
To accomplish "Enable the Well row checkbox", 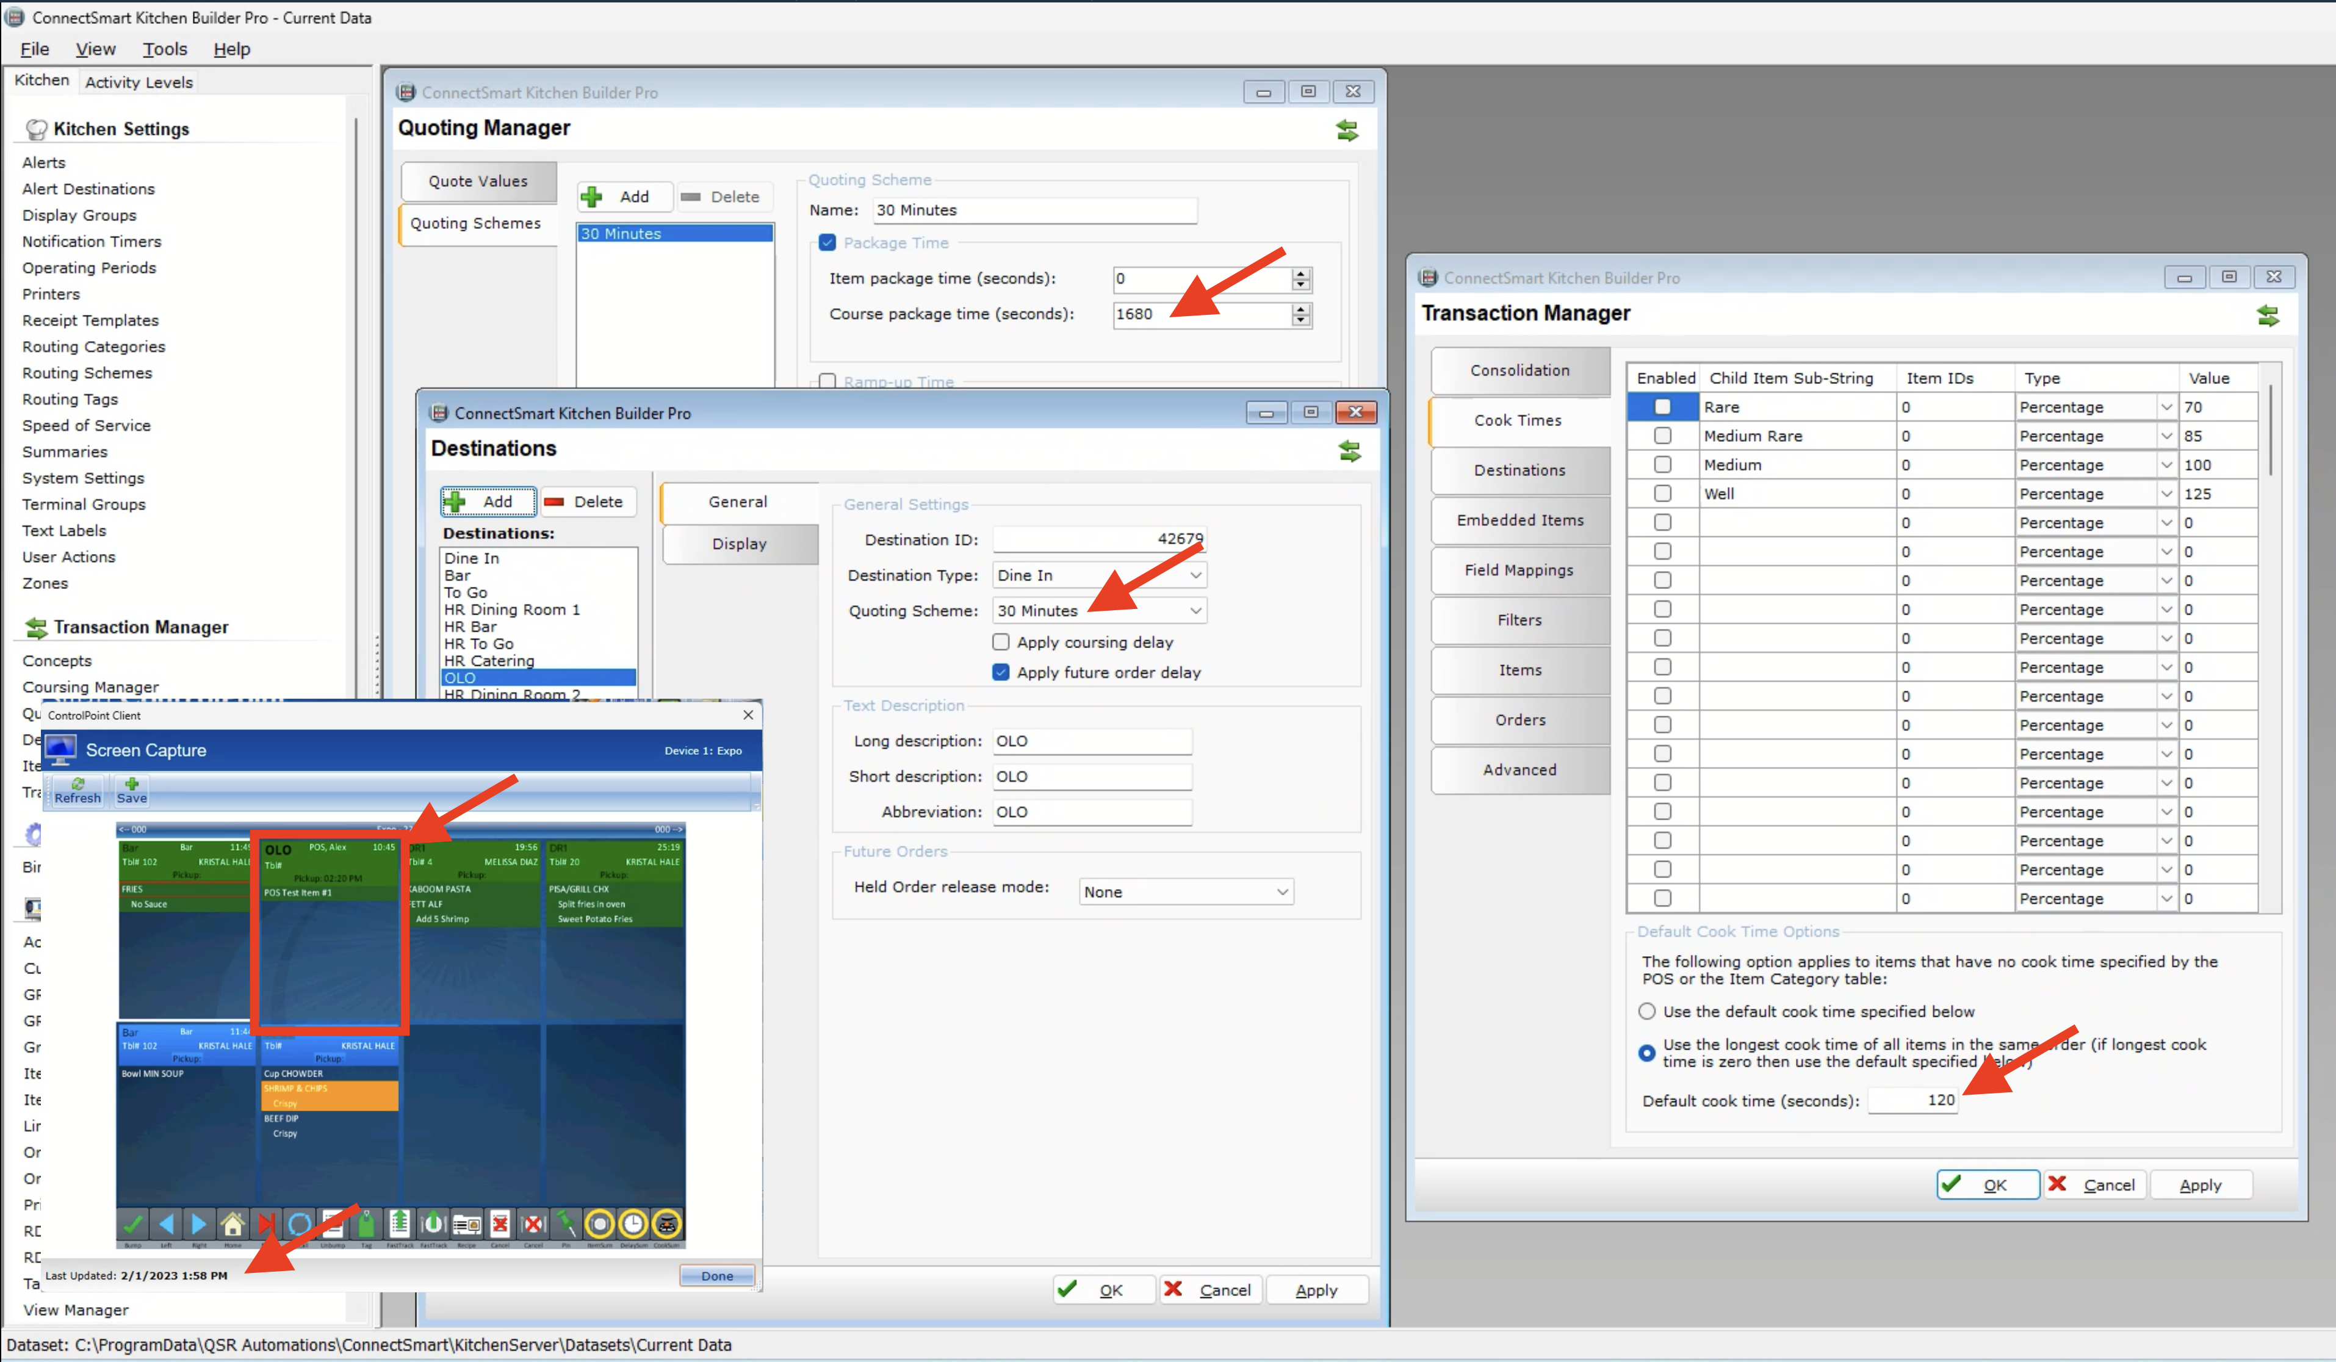I will (x=1663, y=492).
